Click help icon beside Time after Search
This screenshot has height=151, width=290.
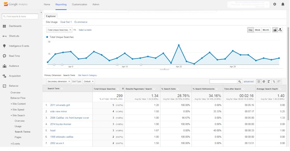243,89
